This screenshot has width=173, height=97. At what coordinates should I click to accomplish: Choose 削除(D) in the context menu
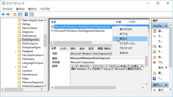click(130, 53)
